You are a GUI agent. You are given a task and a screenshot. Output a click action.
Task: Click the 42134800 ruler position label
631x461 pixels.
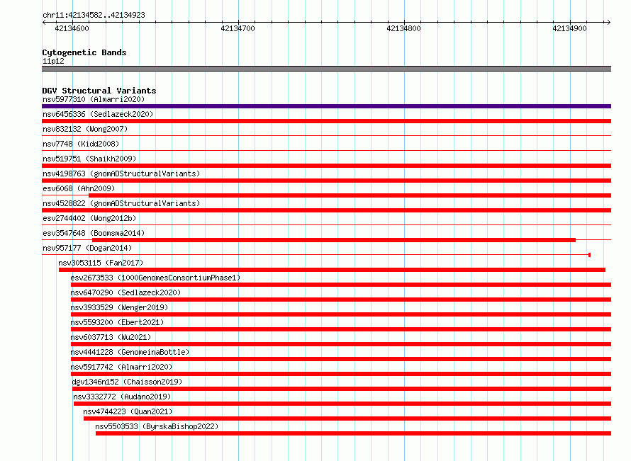(x=403, y=28)
